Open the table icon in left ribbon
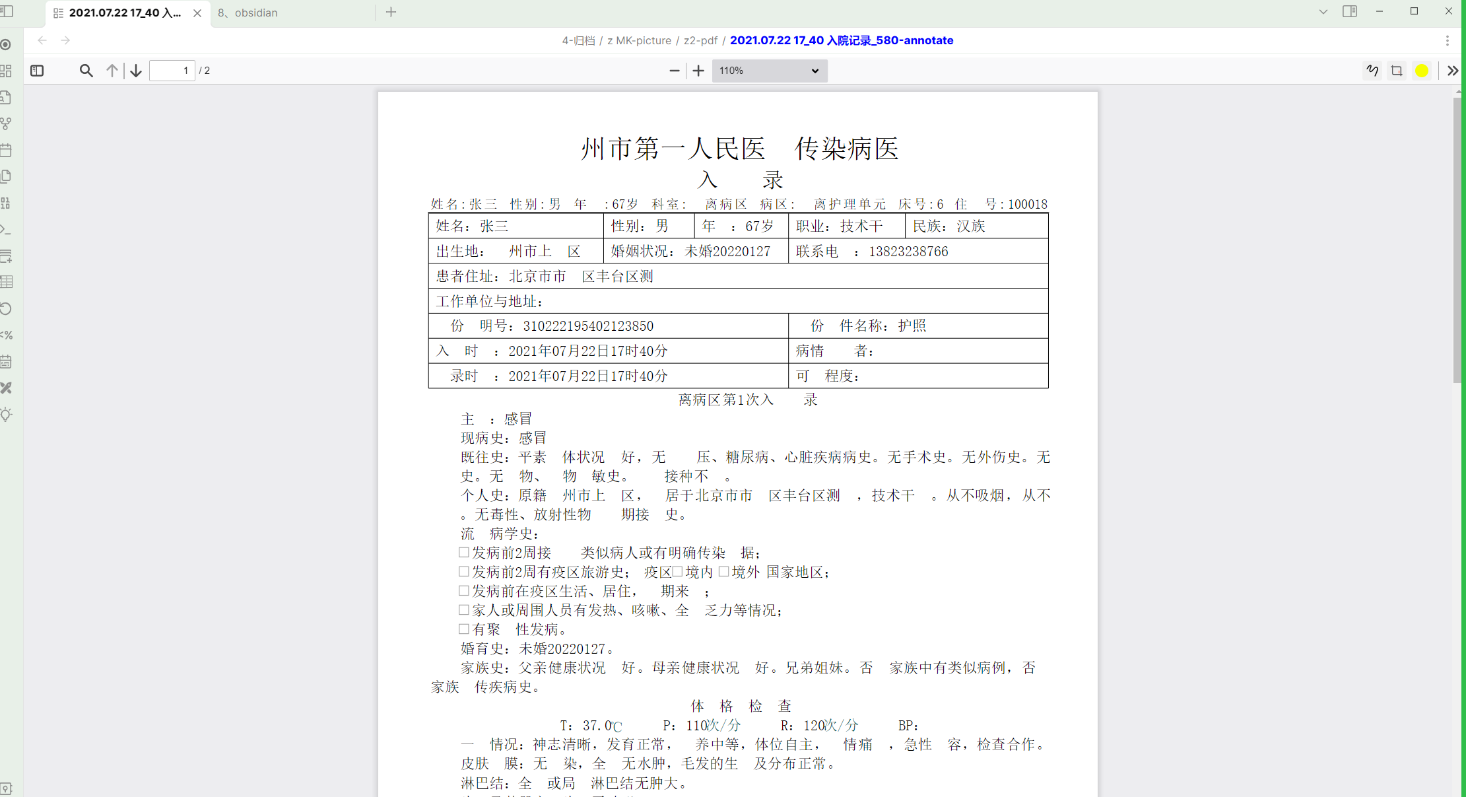 pos(6,282)
